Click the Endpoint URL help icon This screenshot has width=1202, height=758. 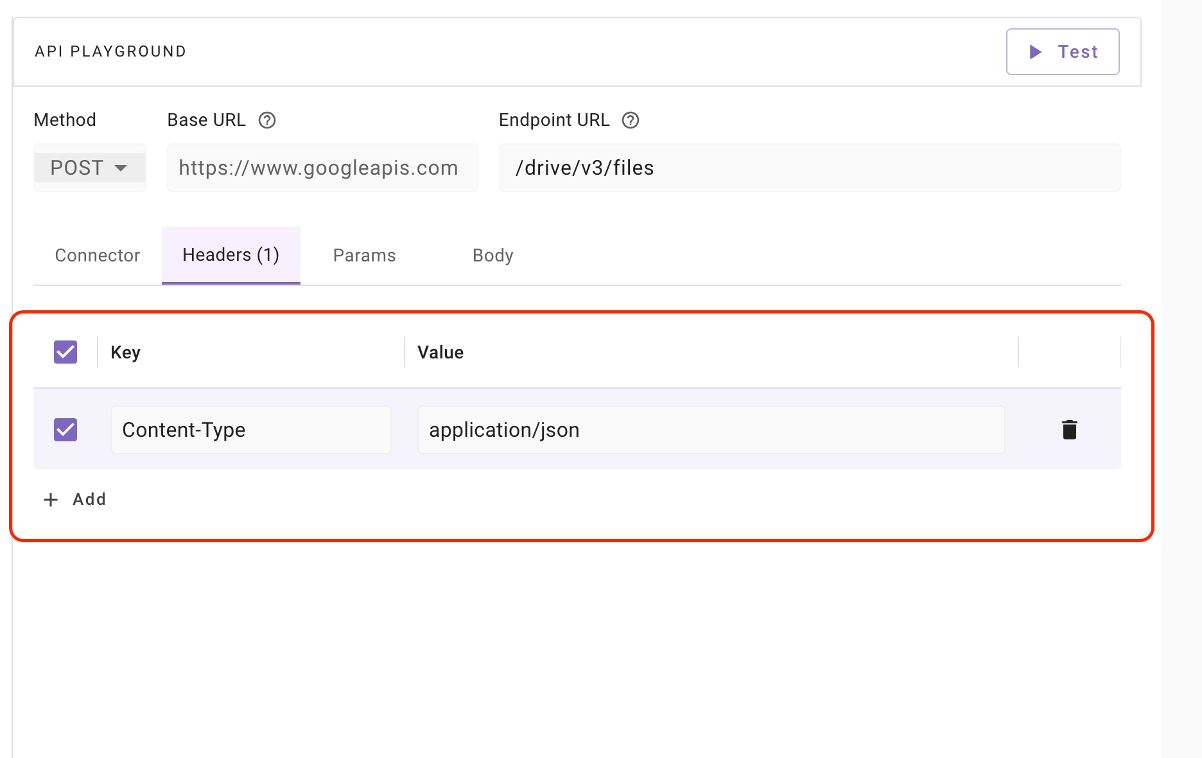click(x=631, y=120)
